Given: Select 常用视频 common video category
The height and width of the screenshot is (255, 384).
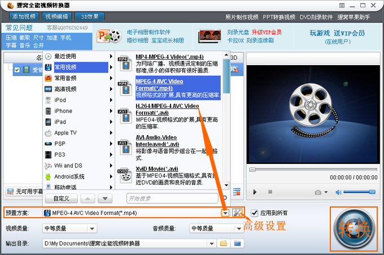Looking at the screenshot, I should 78,67.
